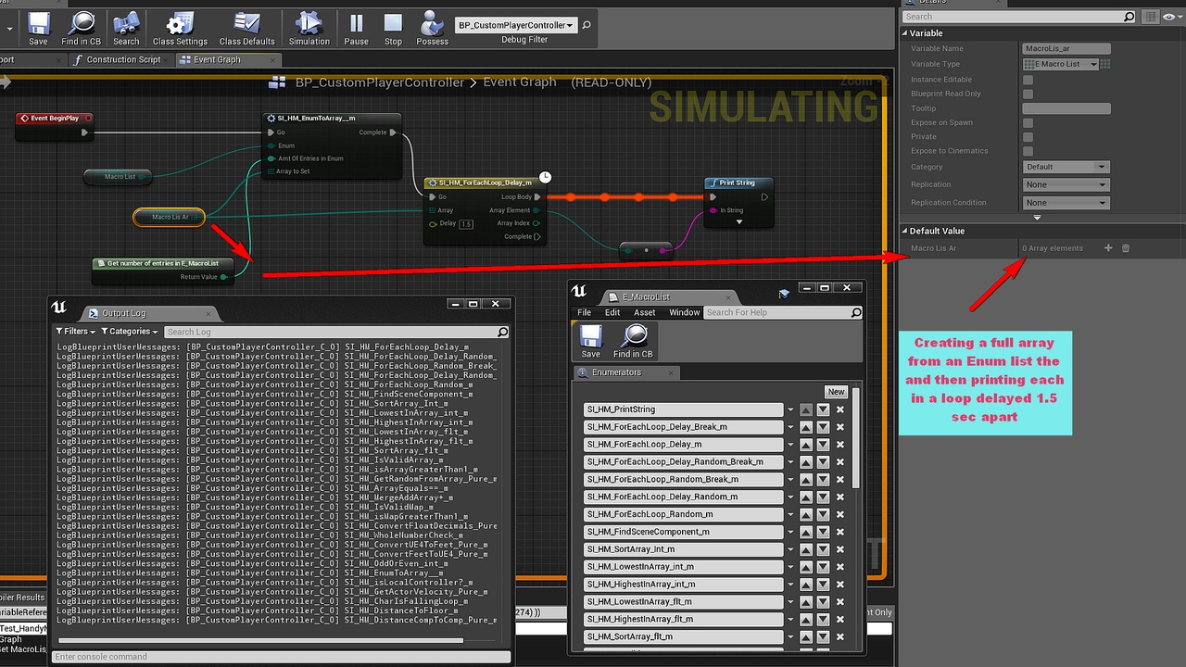Open Class Defaults from toolbar
The image size is (1186, 667).
click(246, 28)
